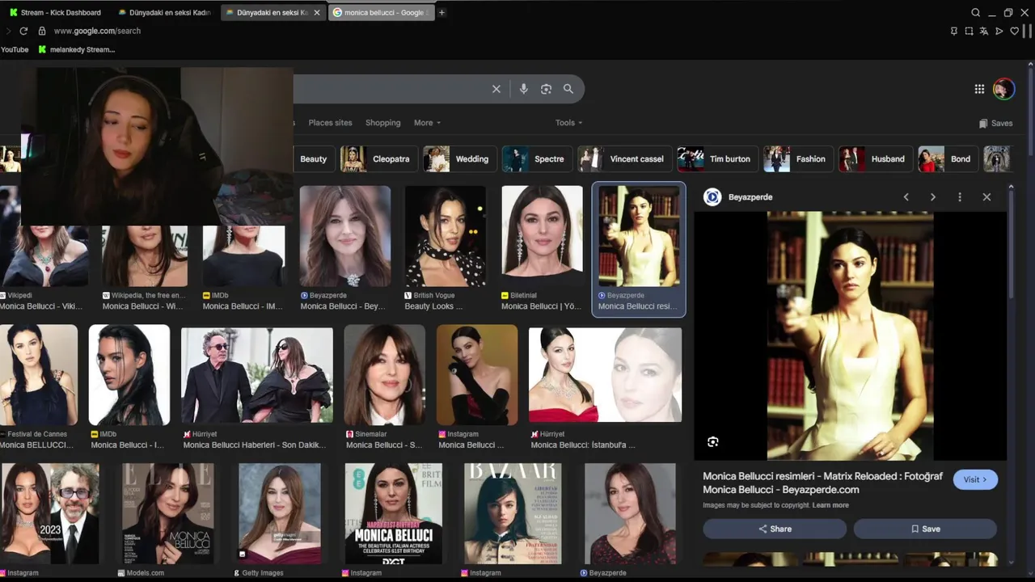This screenshot has height=582, width=1035.
Task: Open Google Lens from the search bar
Action: point(546,89)
